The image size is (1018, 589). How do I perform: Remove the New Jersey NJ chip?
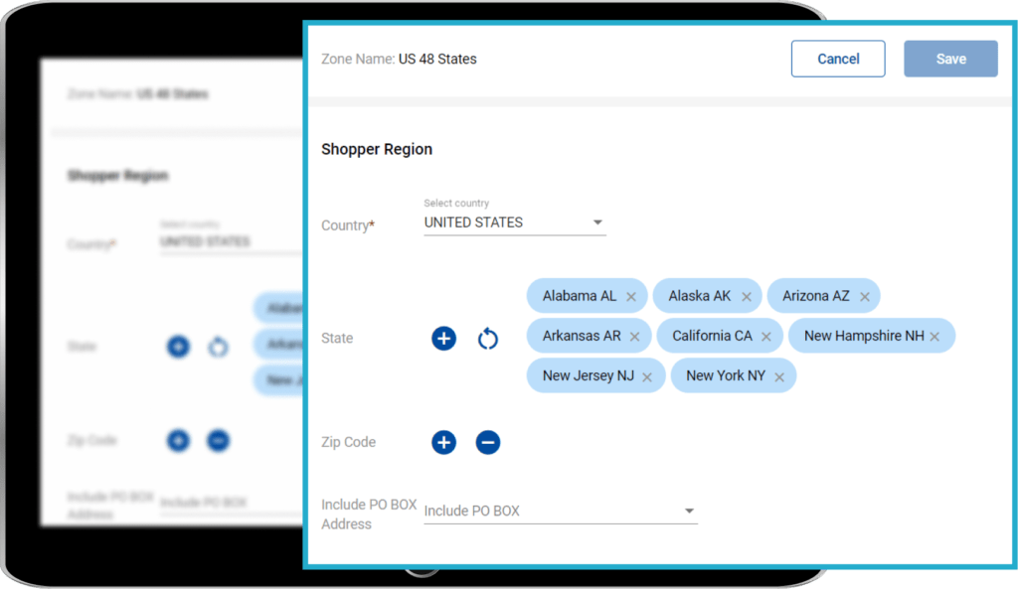coord(646,377)
